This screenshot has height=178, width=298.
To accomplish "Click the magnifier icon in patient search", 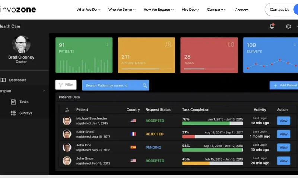I will click(145, 85).
